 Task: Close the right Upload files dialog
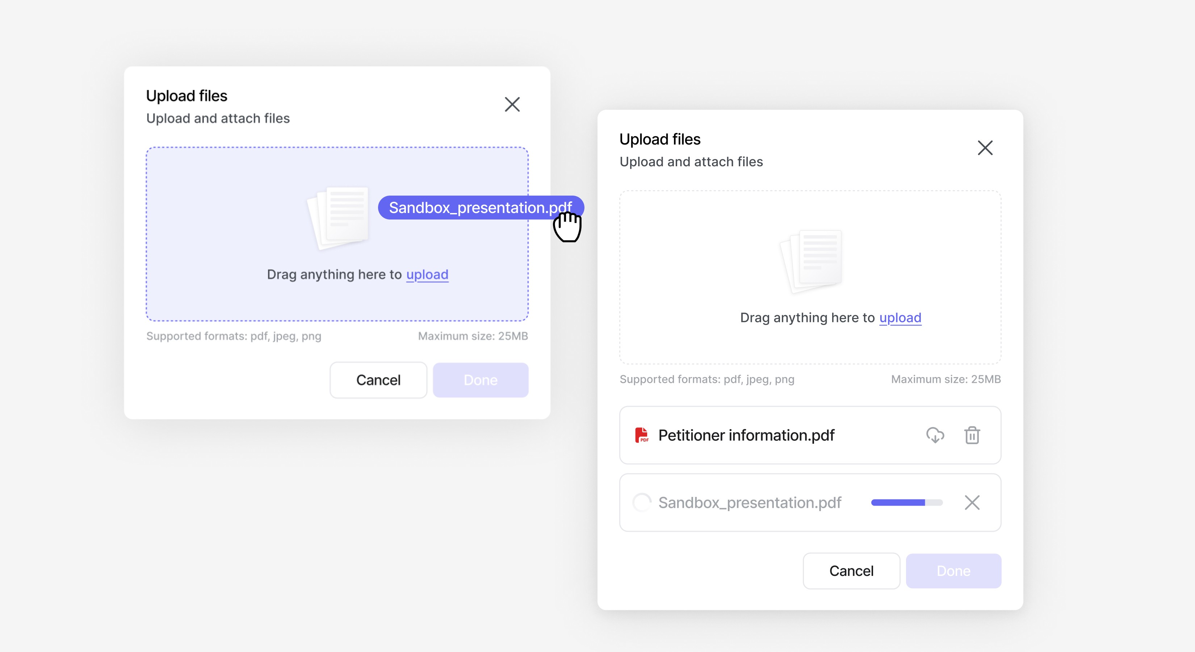985,148
